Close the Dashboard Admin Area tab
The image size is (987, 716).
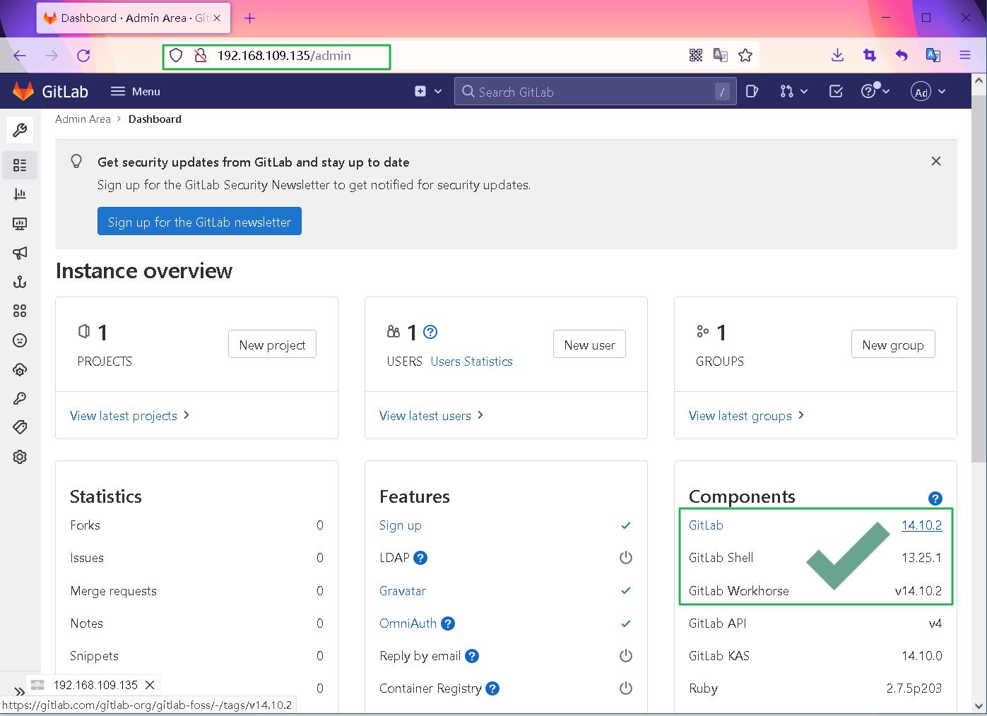click(x=217, y=18)
